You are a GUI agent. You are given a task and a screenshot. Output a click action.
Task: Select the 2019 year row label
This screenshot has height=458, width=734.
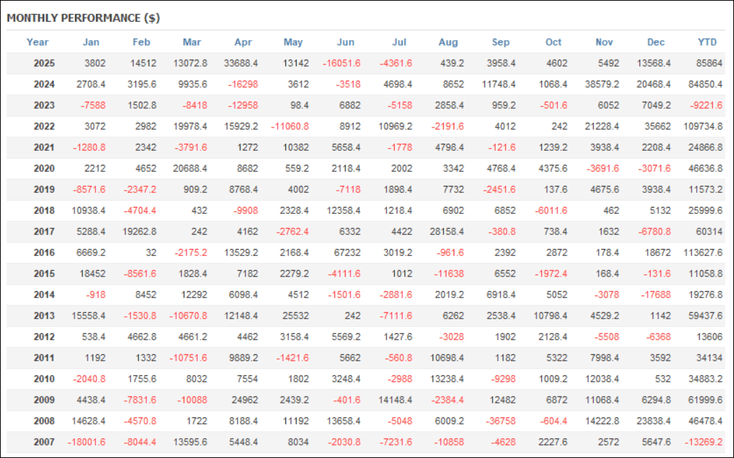tap(44, 189)
